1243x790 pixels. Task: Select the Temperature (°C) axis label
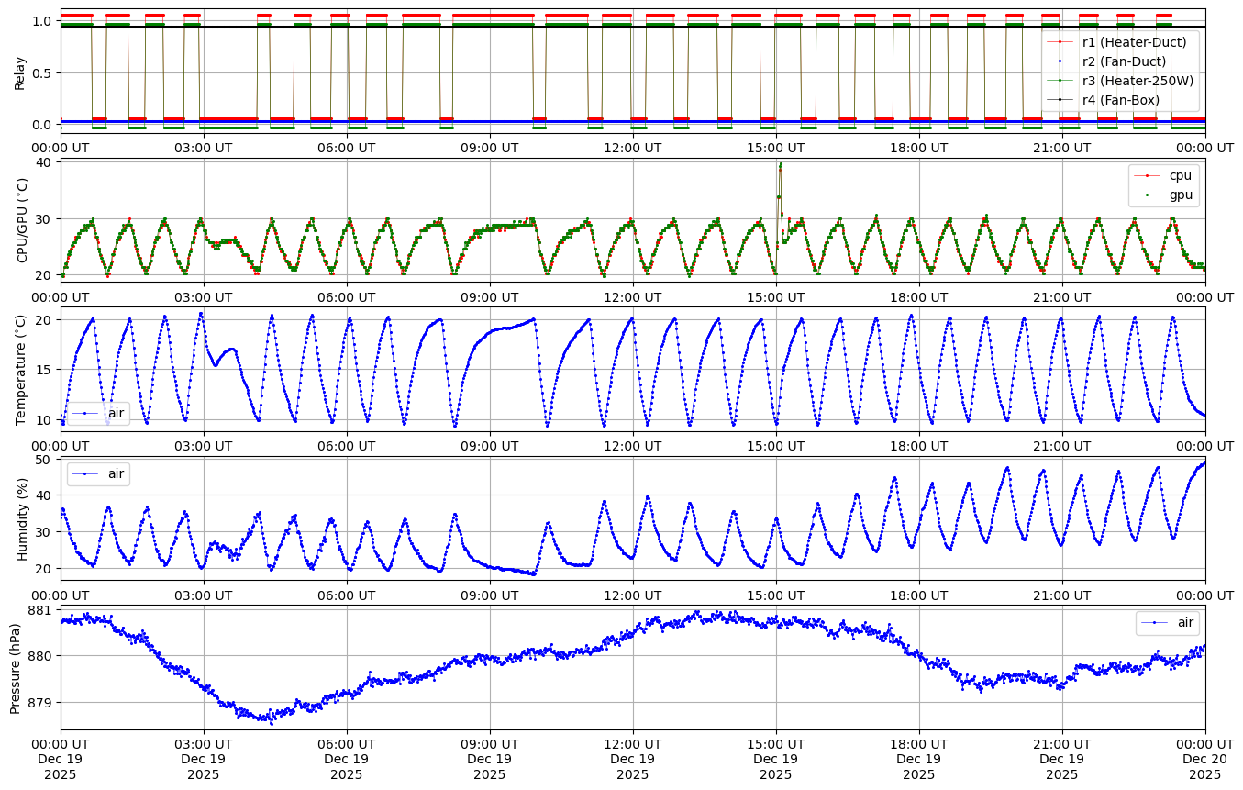21,369
